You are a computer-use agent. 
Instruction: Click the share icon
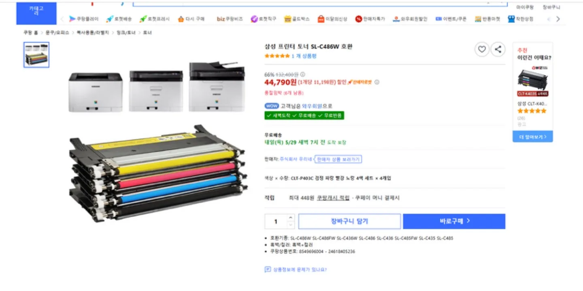[498, 49]
